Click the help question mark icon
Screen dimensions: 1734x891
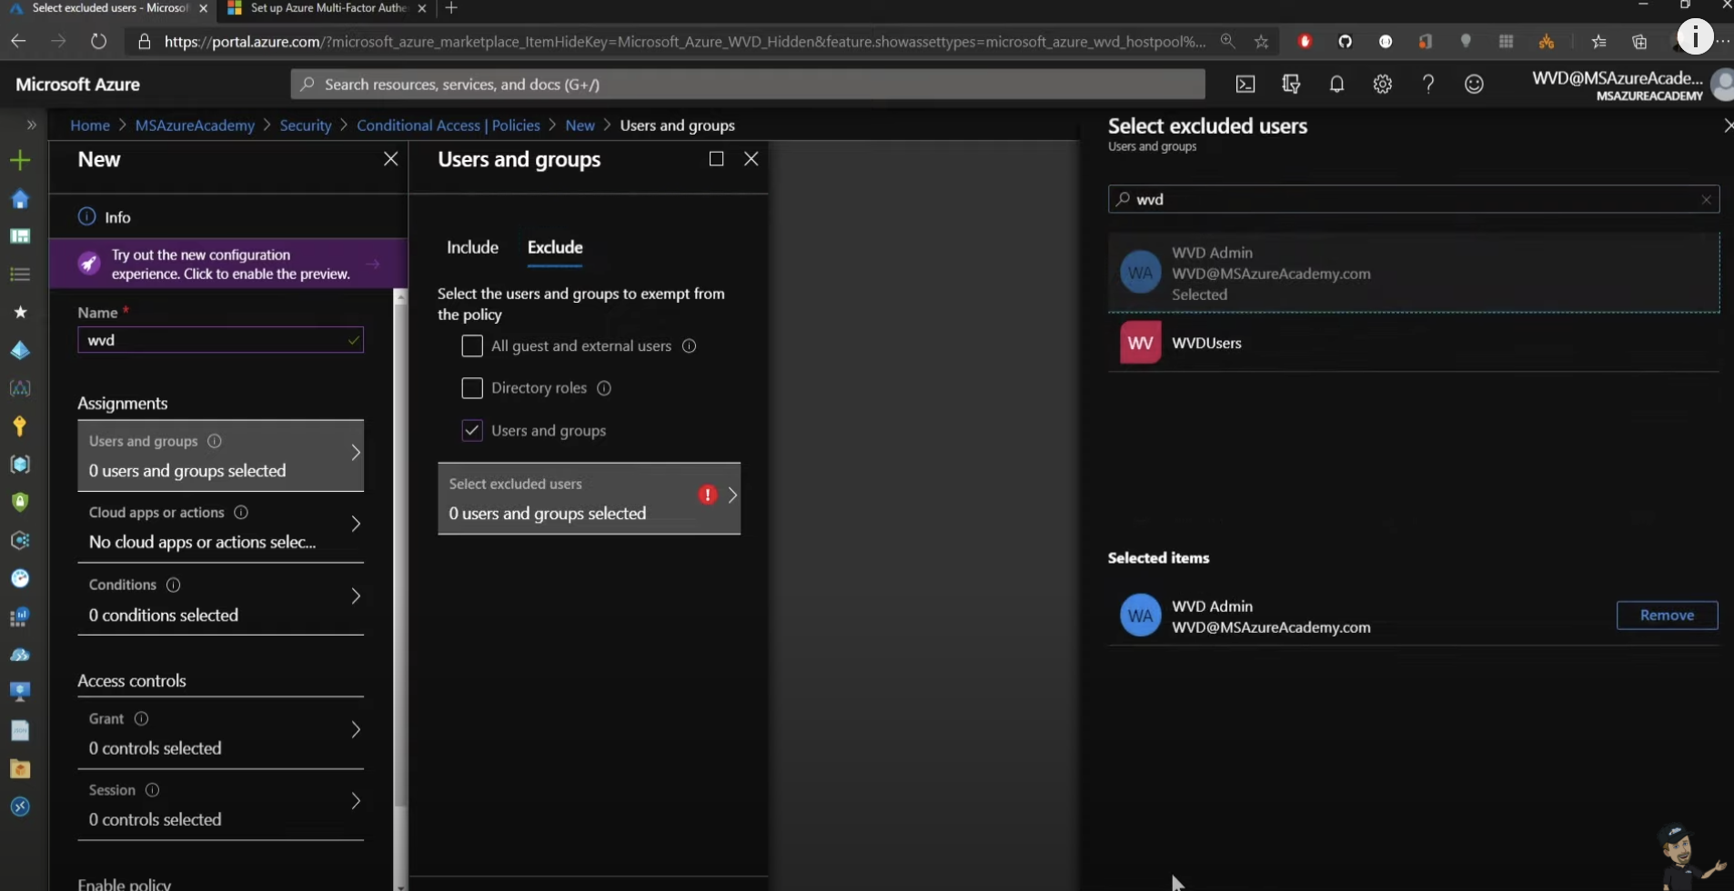point(1427,85)
